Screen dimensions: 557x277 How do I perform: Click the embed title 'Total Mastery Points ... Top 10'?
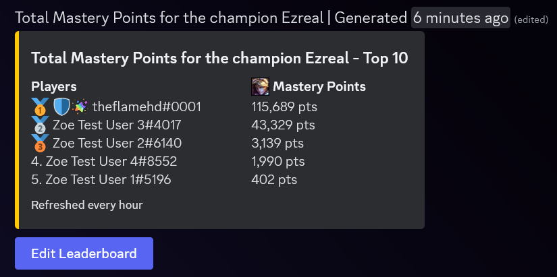(219, 58)
